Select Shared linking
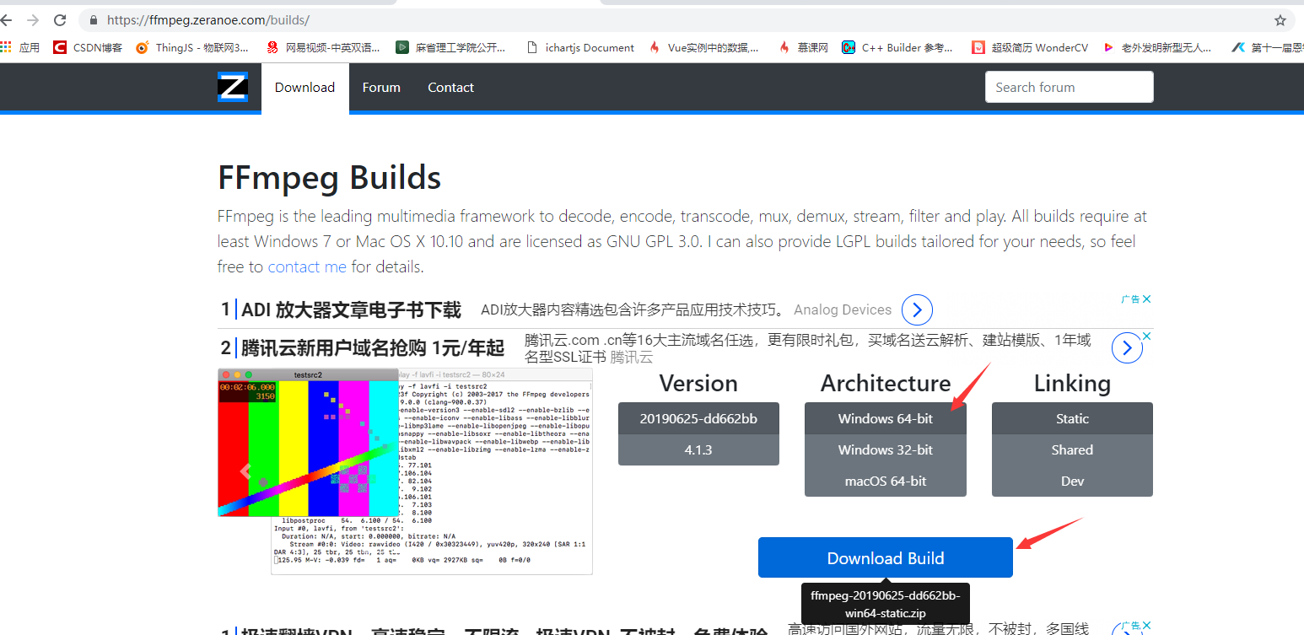The width and height of the screenshot is (1304, 635). [x=1072, y=449]
